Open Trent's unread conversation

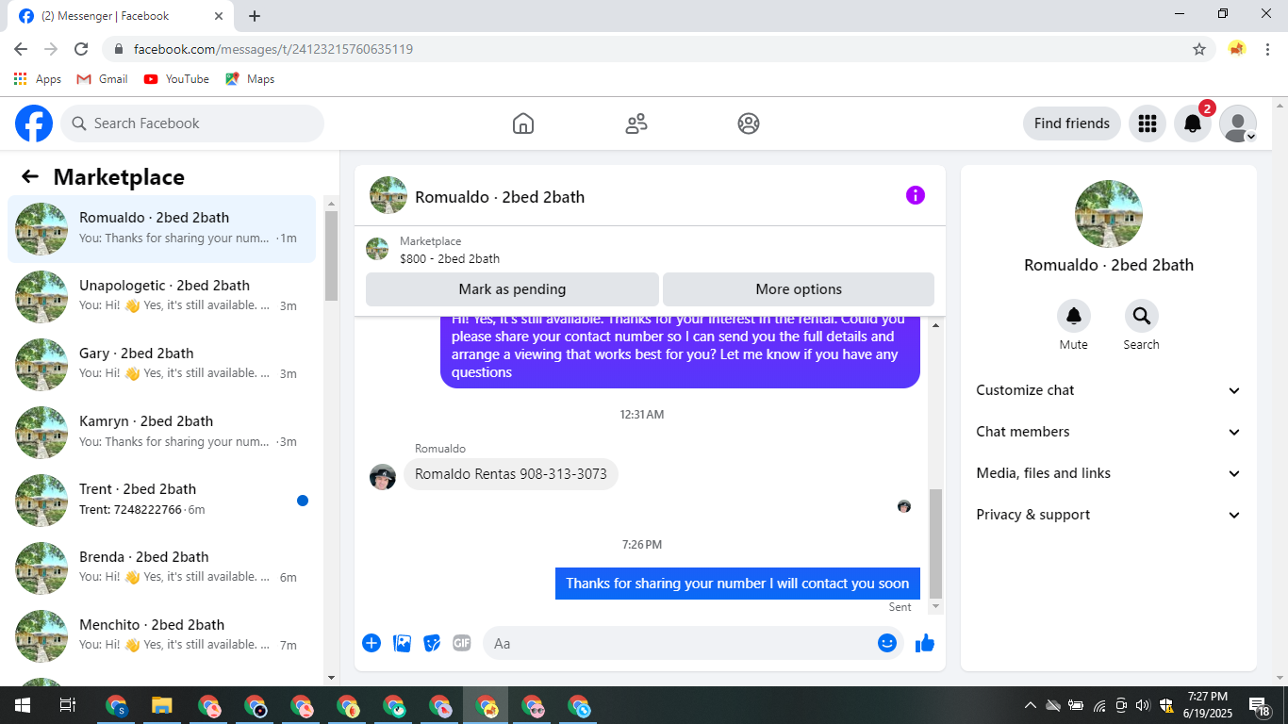point(162,501)
